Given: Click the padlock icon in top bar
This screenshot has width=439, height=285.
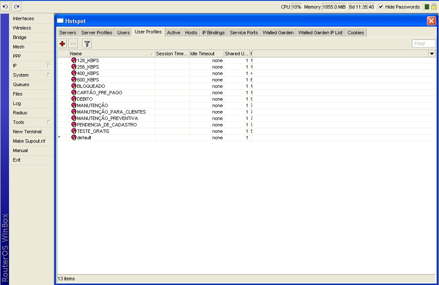Looking at the screenshot, I should 434,7.
